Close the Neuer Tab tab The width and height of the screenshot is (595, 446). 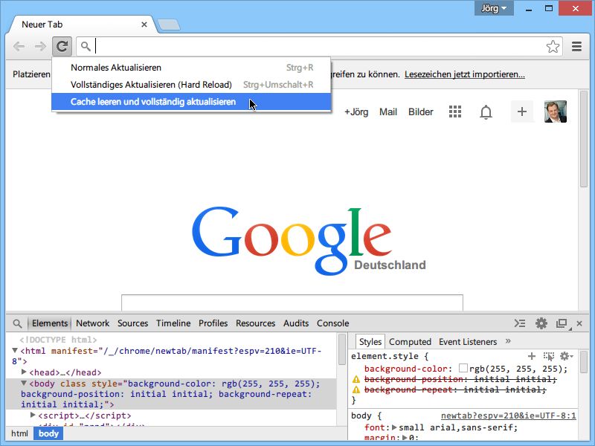point(144,25)
